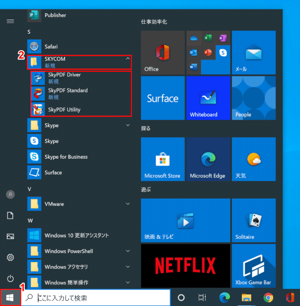Viewport: 300px width, 306px height.
Task: Open SkyPDF Standard app
Action: [81, 94]
